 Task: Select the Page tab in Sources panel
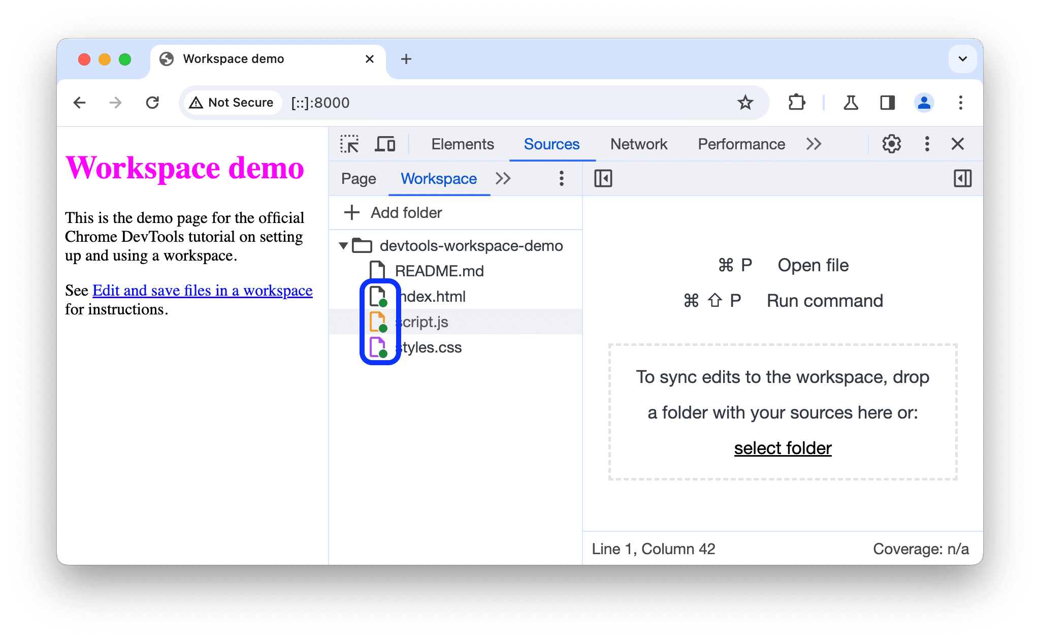point(360,178)
